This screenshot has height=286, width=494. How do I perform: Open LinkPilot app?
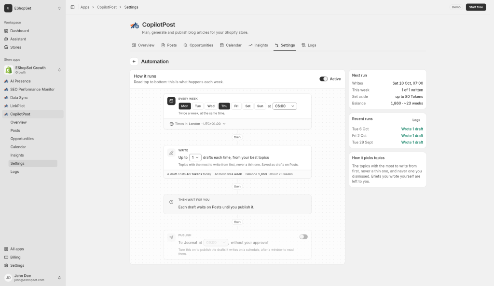[x=33, y=106]
